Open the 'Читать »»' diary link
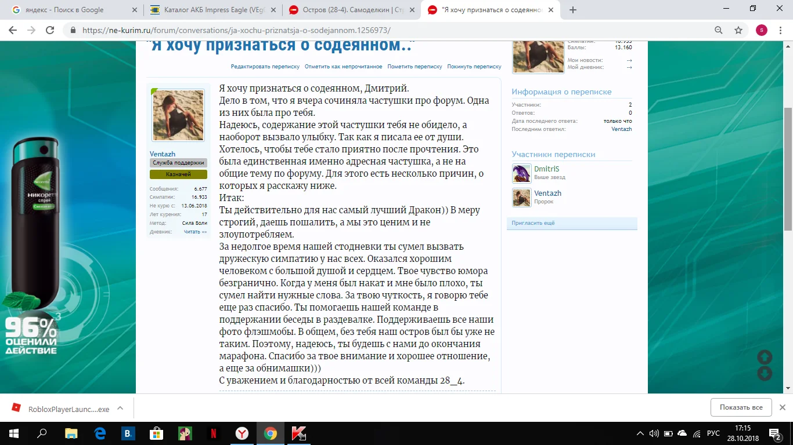Screen dimensions: 793x445 (195, 232)
